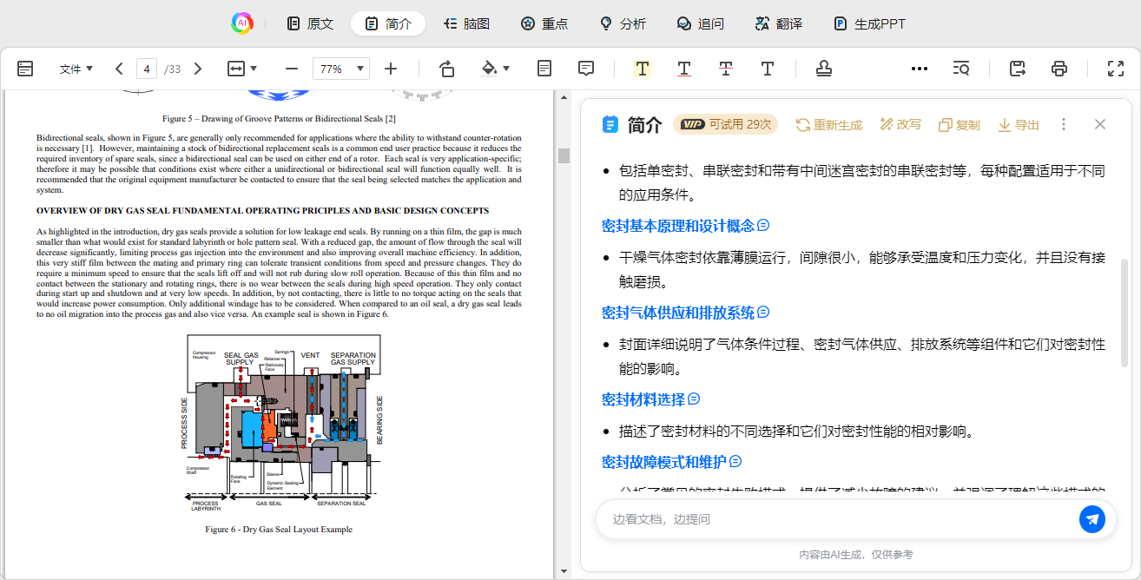Open the 脑图 mind map tab
Screen dimensions: 1141x580
[x=466, y=23]
